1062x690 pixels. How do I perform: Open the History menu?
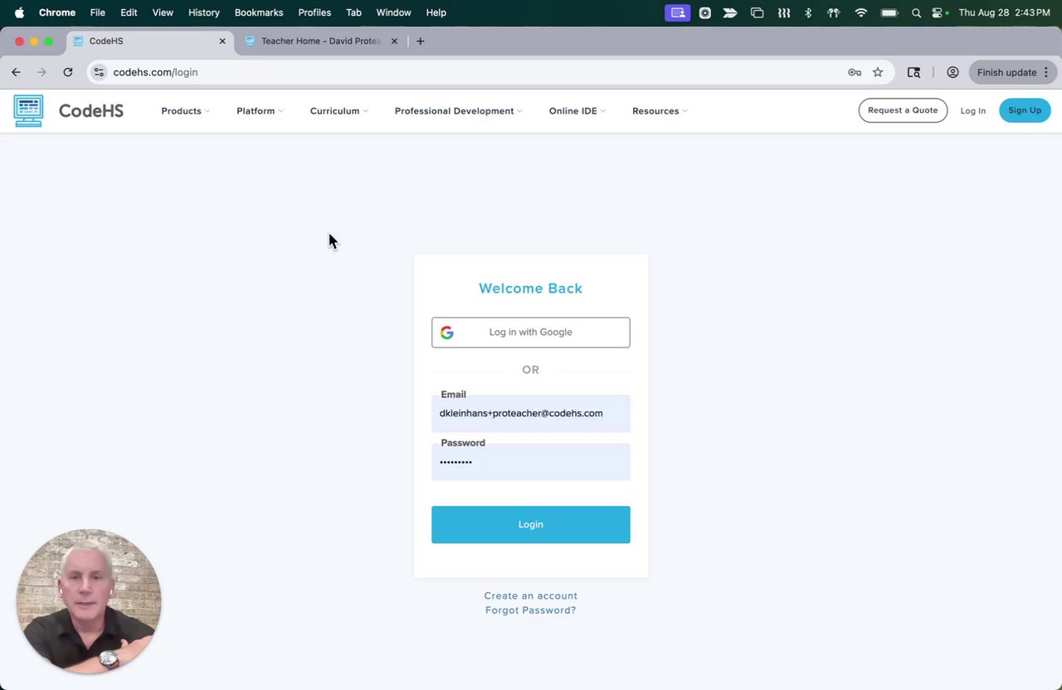pos(204,12)
